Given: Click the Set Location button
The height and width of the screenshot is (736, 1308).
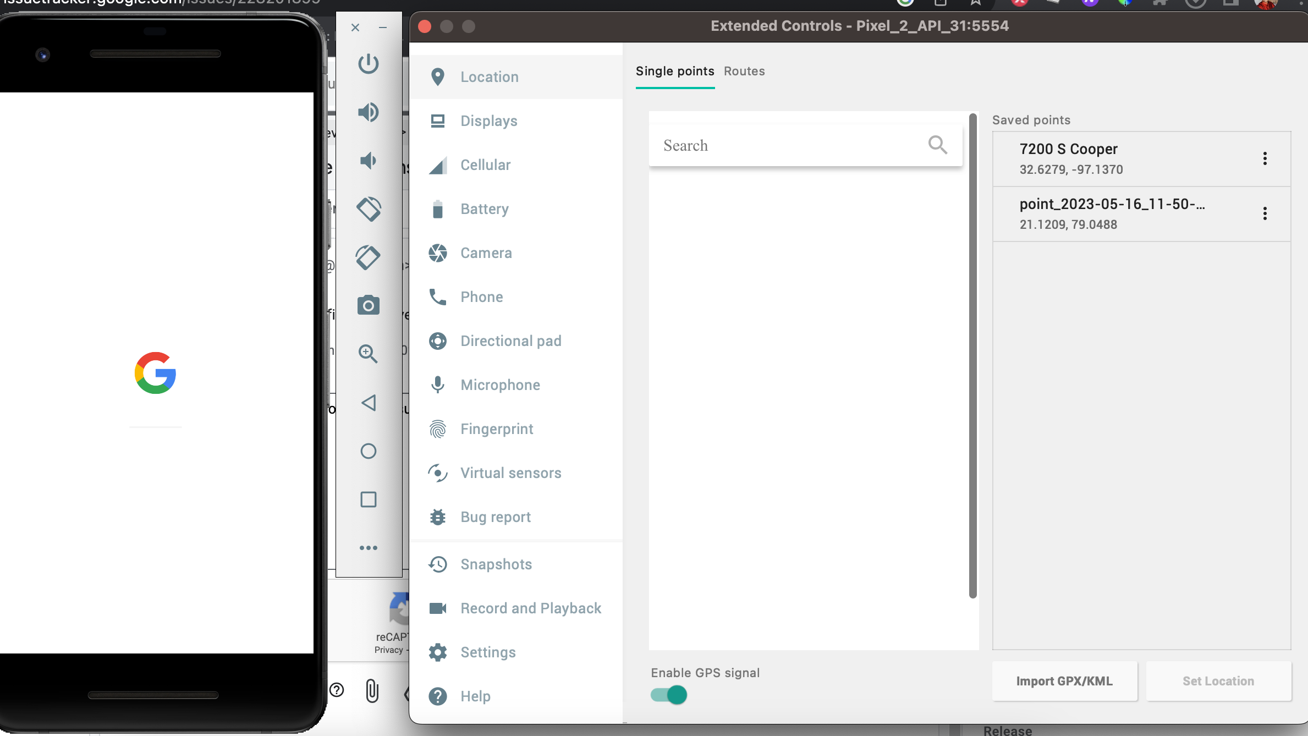Looking at the screenshot, I should [1218, 681].
